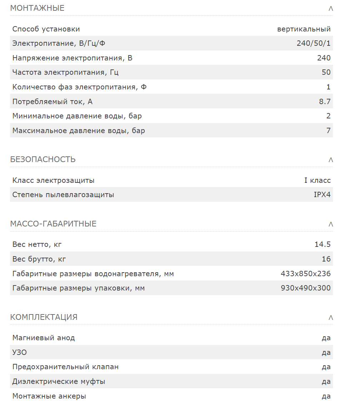Click the 433x850x236 dimensions value
This screenshot has height=405, width=343.
point(305,274)
